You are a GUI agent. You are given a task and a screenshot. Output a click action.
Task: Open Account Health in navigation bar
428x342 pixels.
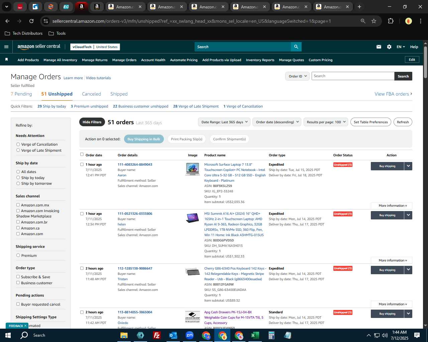tap(153, 60)
